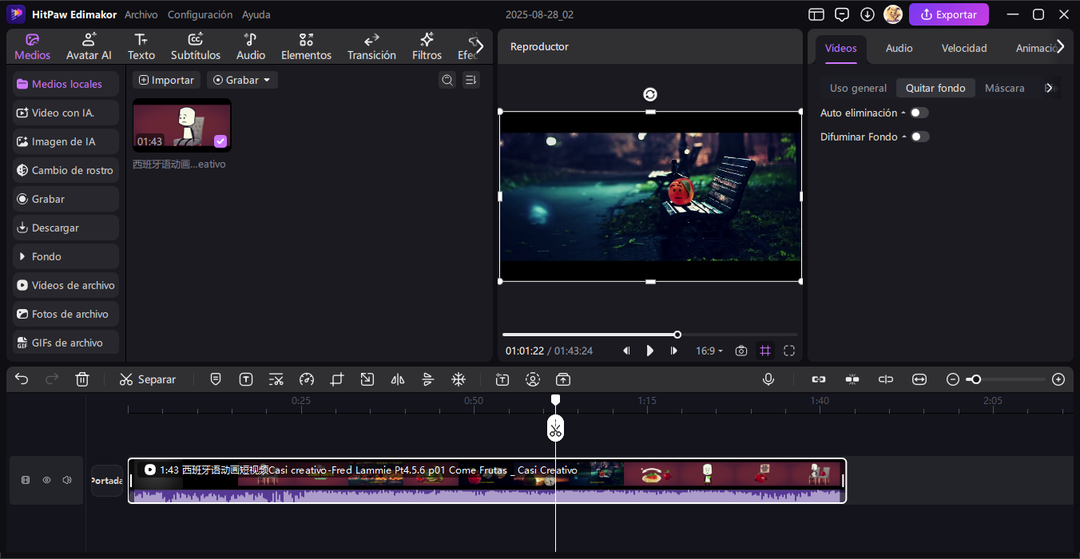Screen dimensions: 1080x559
Task: Switch to the Velocidad tab
Action: 963,48
